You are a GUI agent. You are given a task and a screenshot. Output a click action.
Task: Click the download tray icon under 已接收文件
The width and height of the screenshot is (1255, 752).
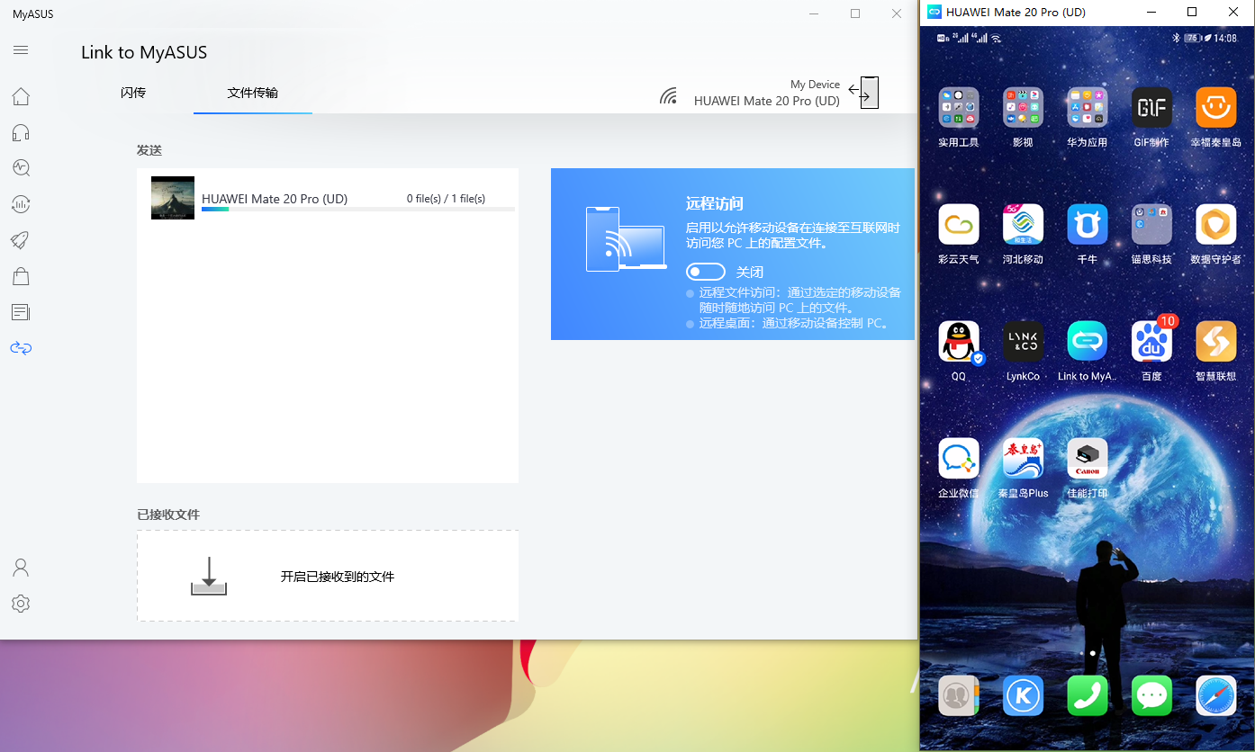click(x=209, y=576)
